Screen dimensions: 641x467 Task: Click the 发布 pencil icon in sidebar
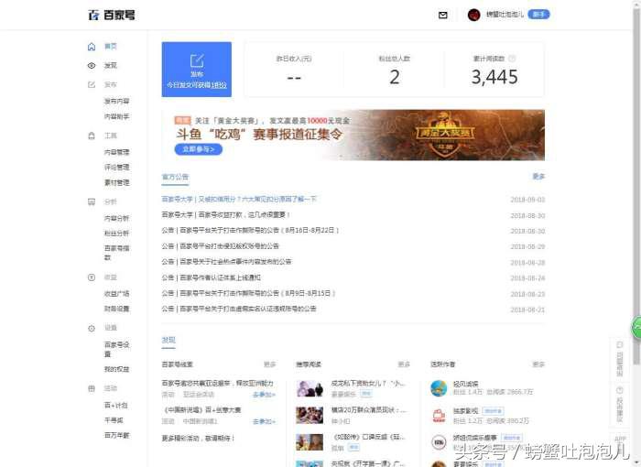pyautogui.click(x=92, y=84)
